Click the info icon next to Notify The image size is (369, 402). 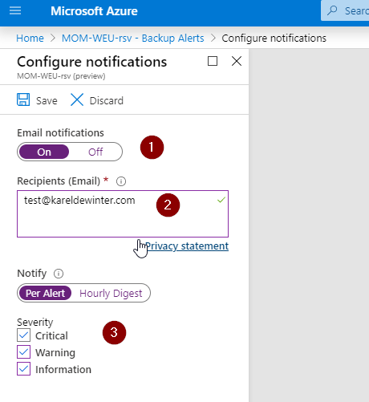click(59, 274)
